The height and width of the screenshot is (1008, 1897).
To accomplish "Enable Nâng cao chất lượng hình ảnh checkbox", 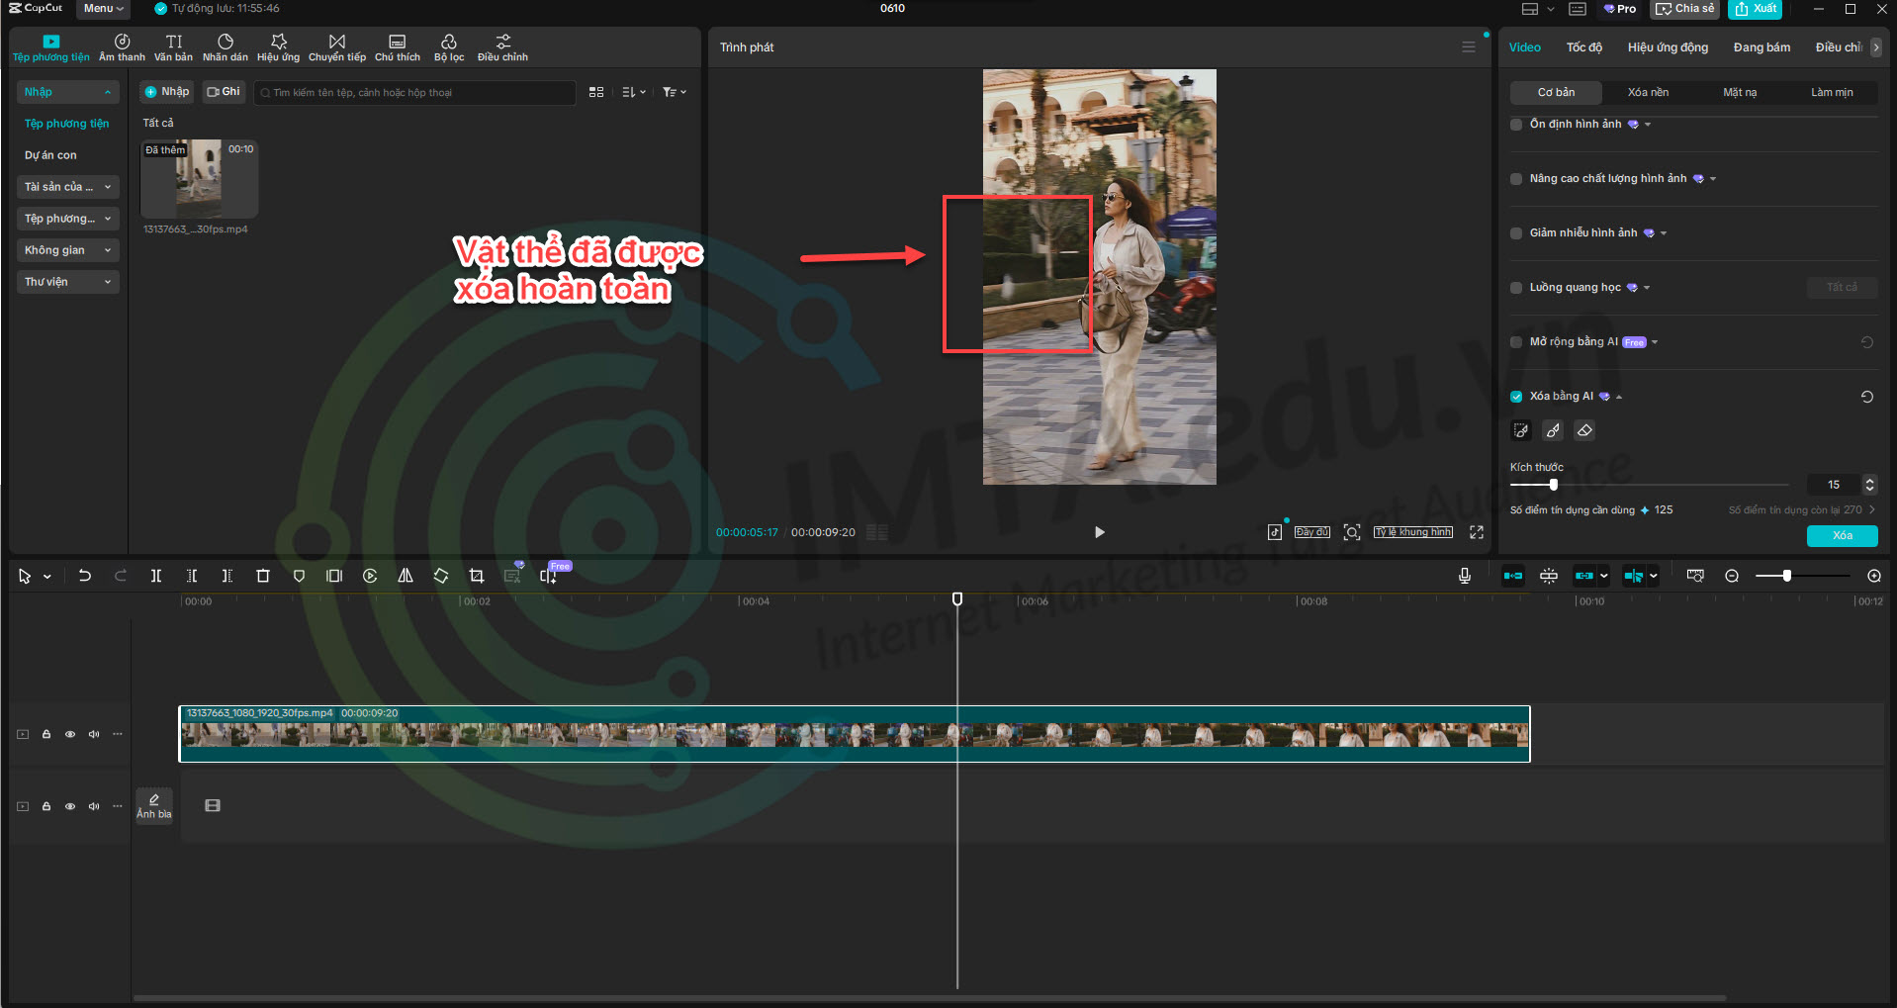I will 1516,179.
